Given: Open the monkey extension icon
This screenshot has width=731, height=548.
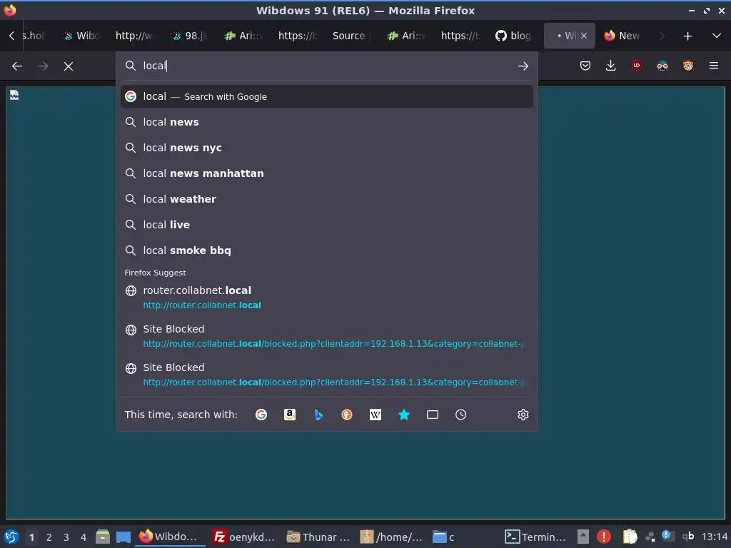Looking at the screenshot, I should (x=688, y=66).
